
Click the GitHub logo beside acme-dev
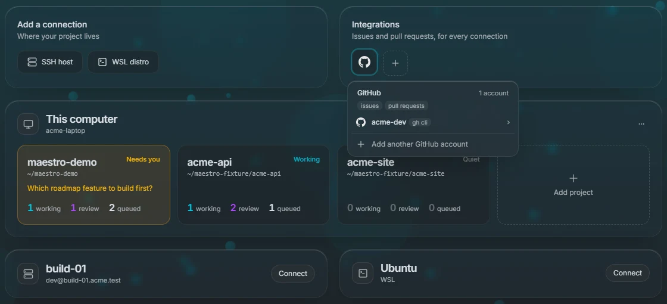click(361, 122)
